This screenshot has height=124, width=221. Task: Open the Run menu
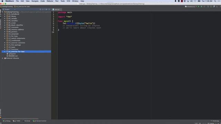click(x=57, y=1)
